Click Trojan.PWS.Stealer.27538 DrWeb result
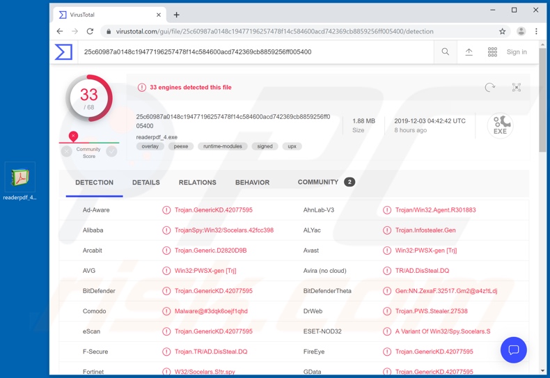Screen dimensions: 550x378 [x=431, y=311]
